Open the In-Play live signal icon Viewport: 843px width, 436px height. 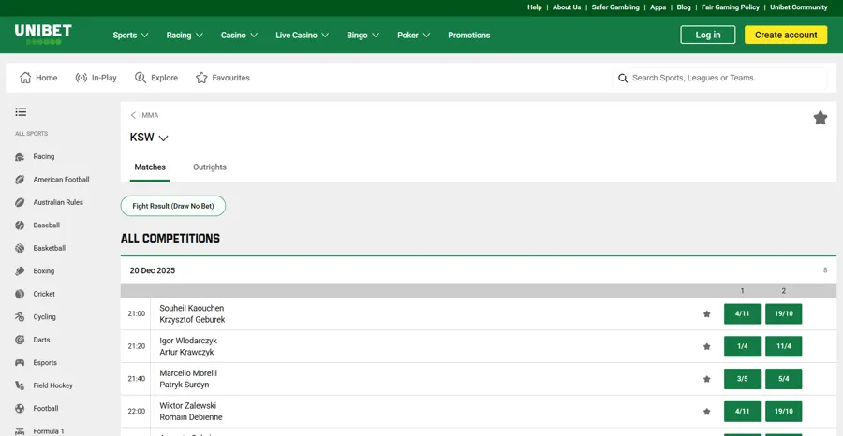81,78
